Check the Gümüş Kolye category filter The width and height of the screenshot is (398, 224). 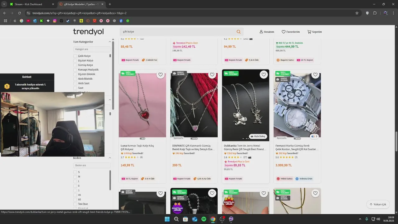[75, 65]
